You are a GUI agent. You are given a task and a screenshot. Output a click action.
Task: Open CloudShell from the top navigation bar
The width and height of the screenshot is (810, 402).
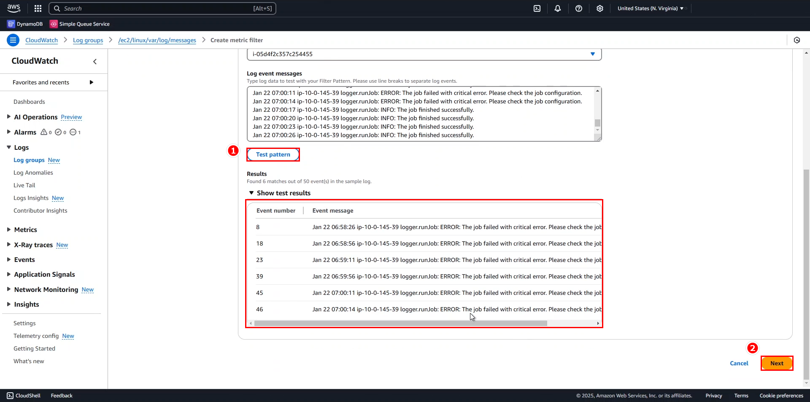coord(537,8)
